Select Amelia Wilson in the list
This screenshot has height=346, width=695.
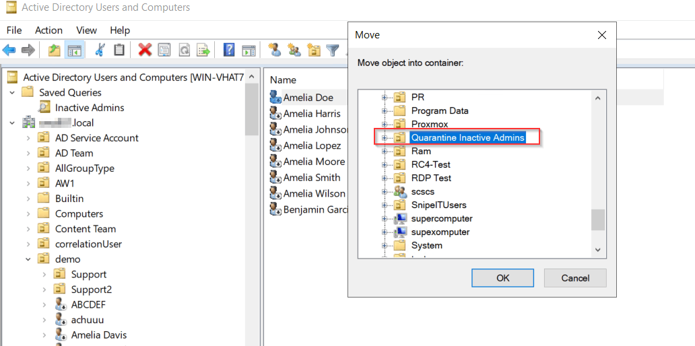pyautogui.click(x=315, y=194)
